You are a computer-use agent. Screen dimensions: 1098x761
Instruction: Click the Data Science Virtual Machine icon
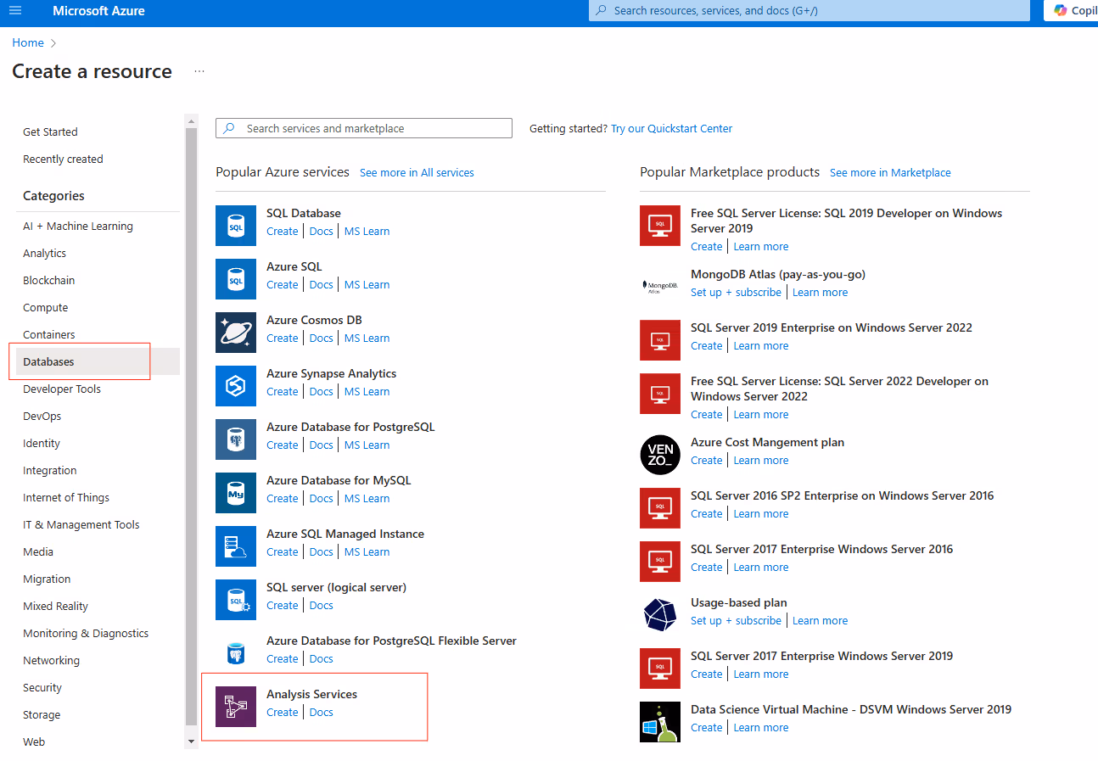(x=659, y=721)
